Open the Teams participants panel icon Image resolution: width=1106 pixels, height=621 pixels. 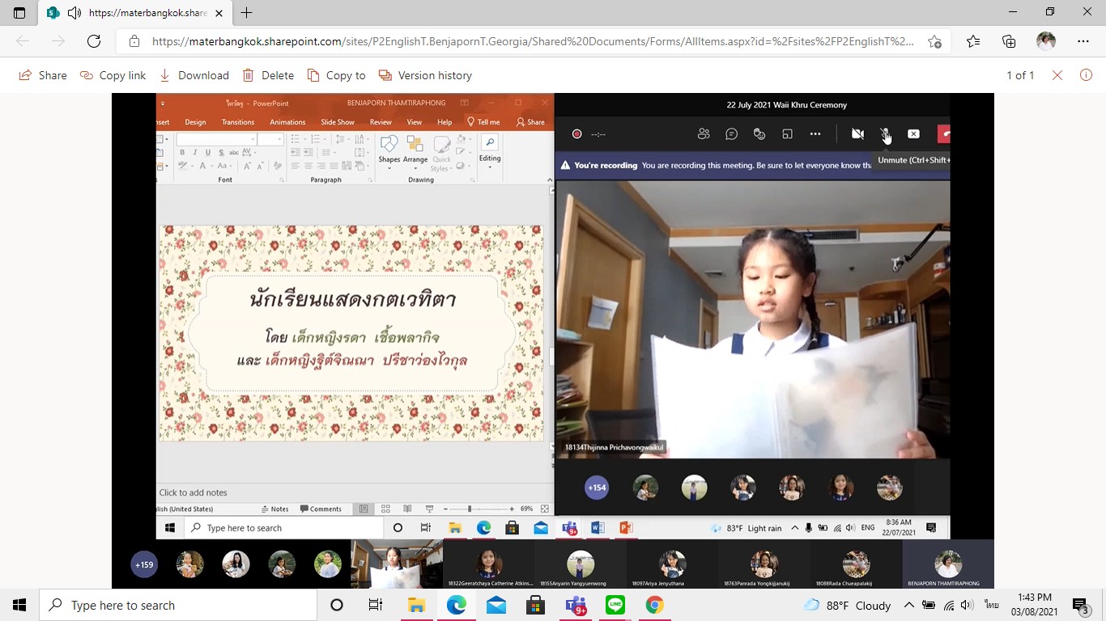tap(704, 134)
